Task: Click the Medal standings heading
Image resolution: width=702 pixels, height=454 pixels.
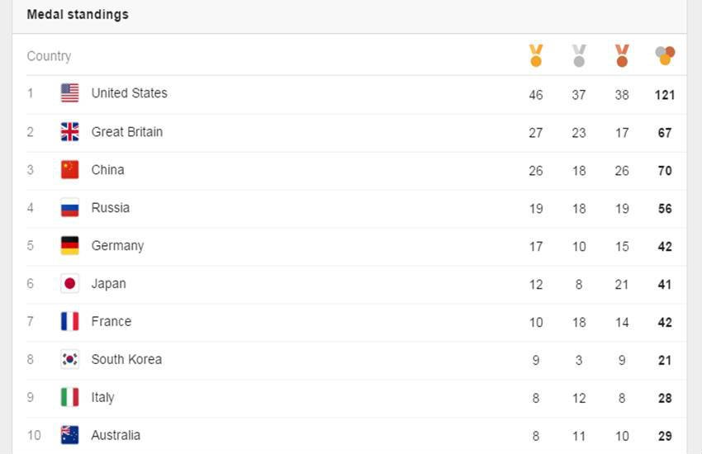Action: pyautogui.click(x=78, y=15)
